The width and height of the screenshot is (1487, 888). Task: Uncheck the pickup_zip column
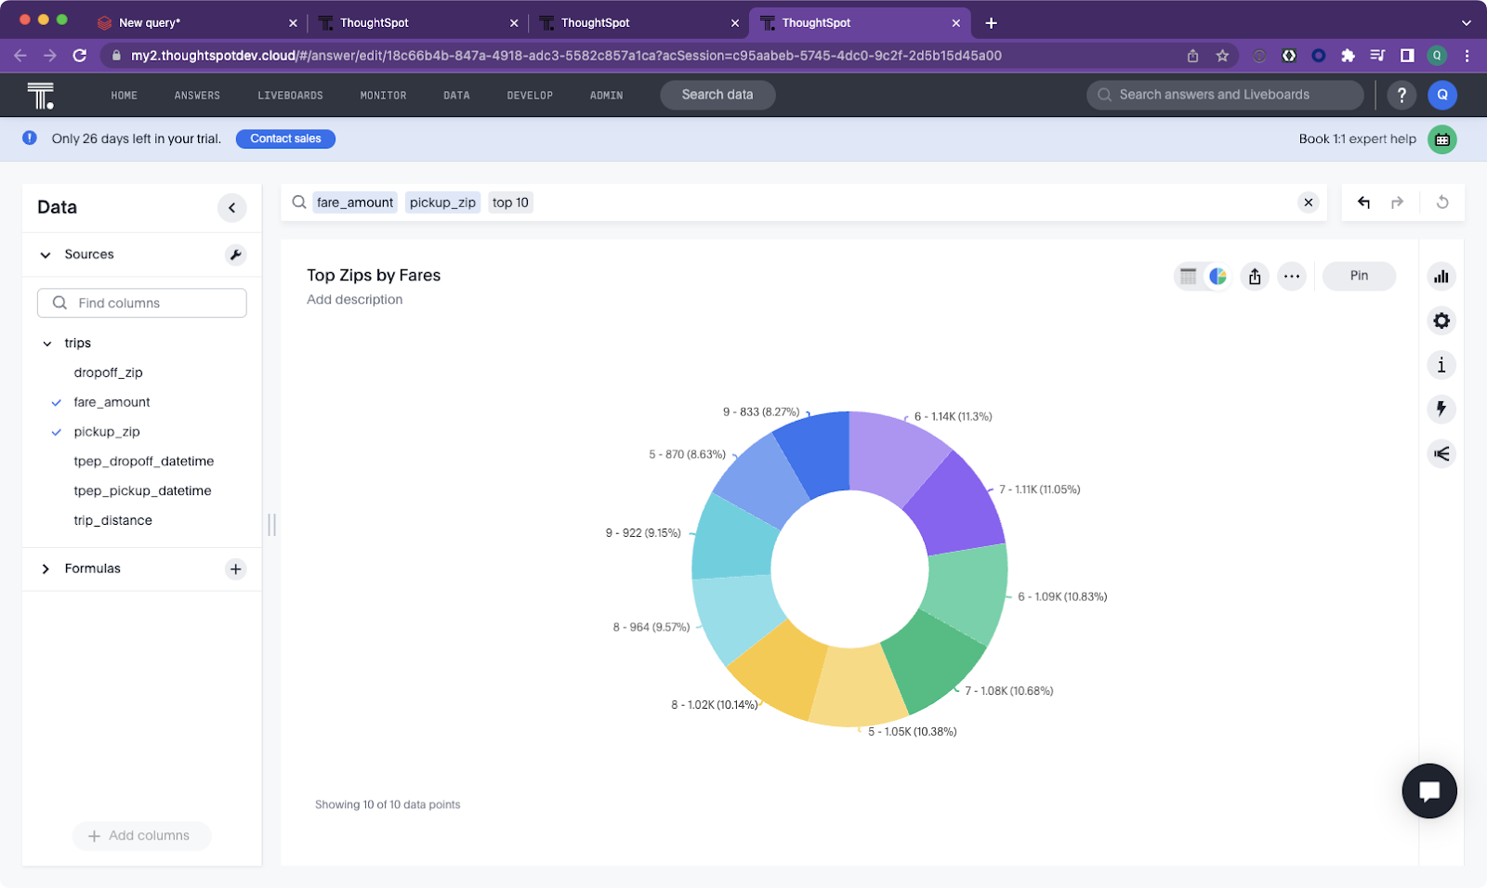[x=57, y=432]
